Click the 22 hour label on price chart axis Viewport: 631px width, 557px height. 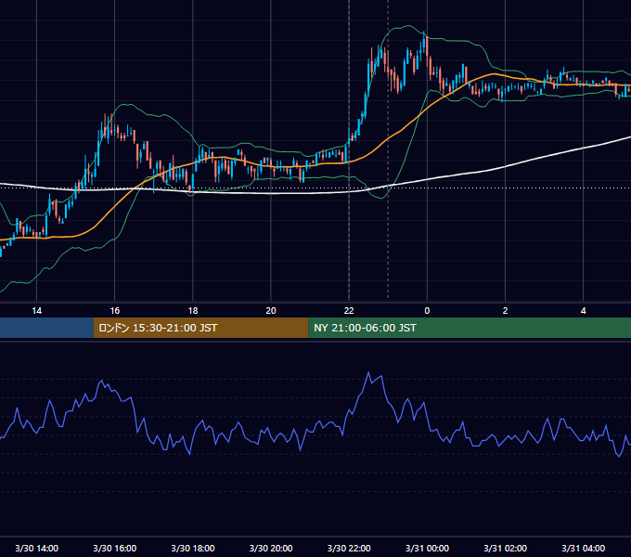pos(349,311)
